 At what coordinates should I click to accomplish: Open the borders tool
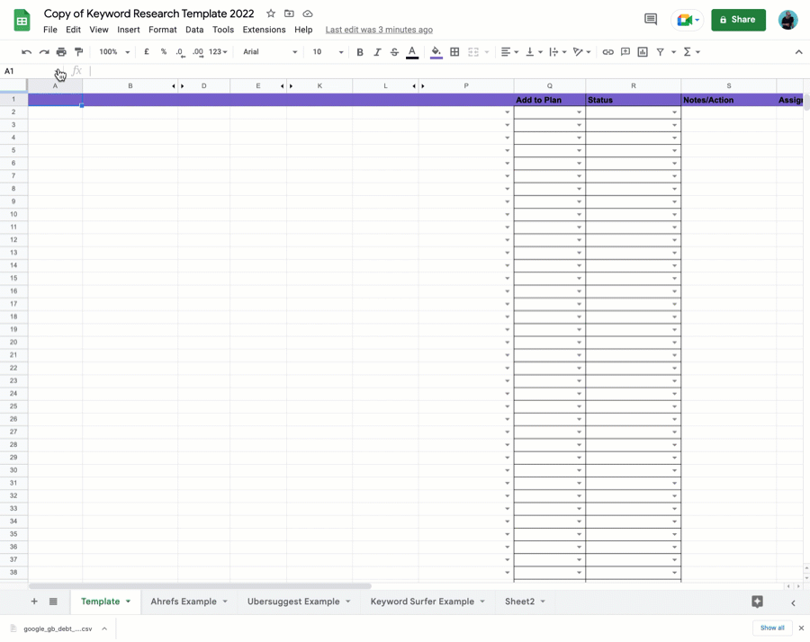[x=454, y=52]
